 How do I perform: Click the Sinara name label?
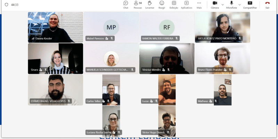pyautogui.click(x=34, y=70)
